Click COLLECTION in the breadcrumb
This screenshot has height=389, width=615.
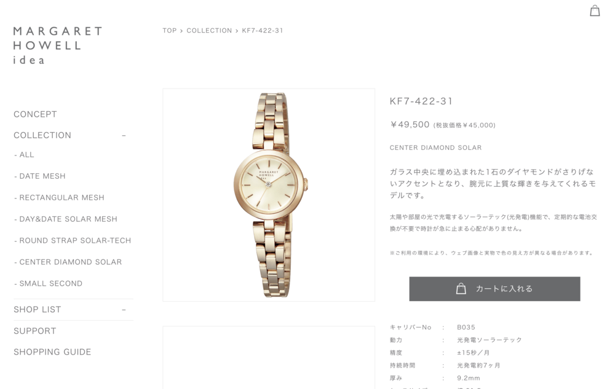point(209,31)
